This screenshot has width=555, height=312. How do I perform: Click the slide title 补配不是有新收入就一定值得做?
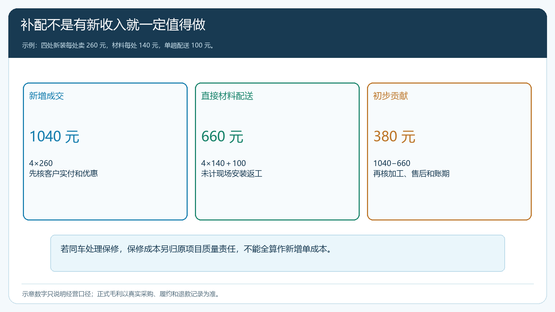tap(113, 25)
